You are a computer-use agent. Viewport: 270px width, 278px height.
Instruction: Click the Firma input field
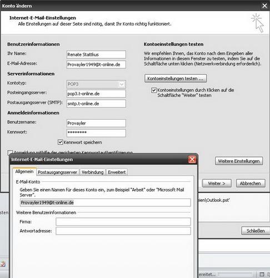(x=123, y=222)
